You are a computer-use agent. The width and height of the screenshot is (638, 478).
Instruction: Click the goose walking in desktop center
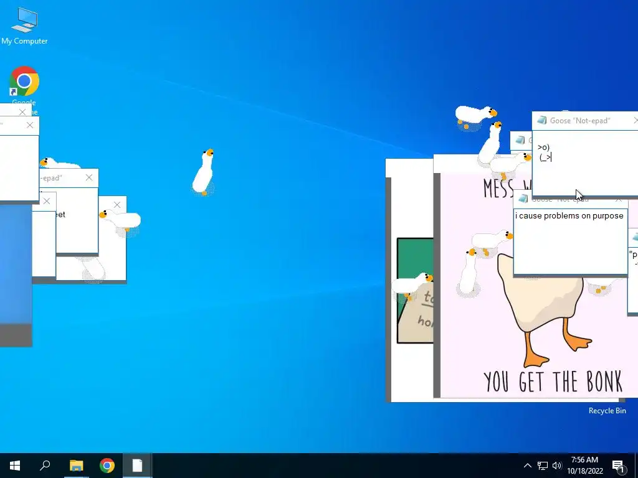click(x=204, y=172)
